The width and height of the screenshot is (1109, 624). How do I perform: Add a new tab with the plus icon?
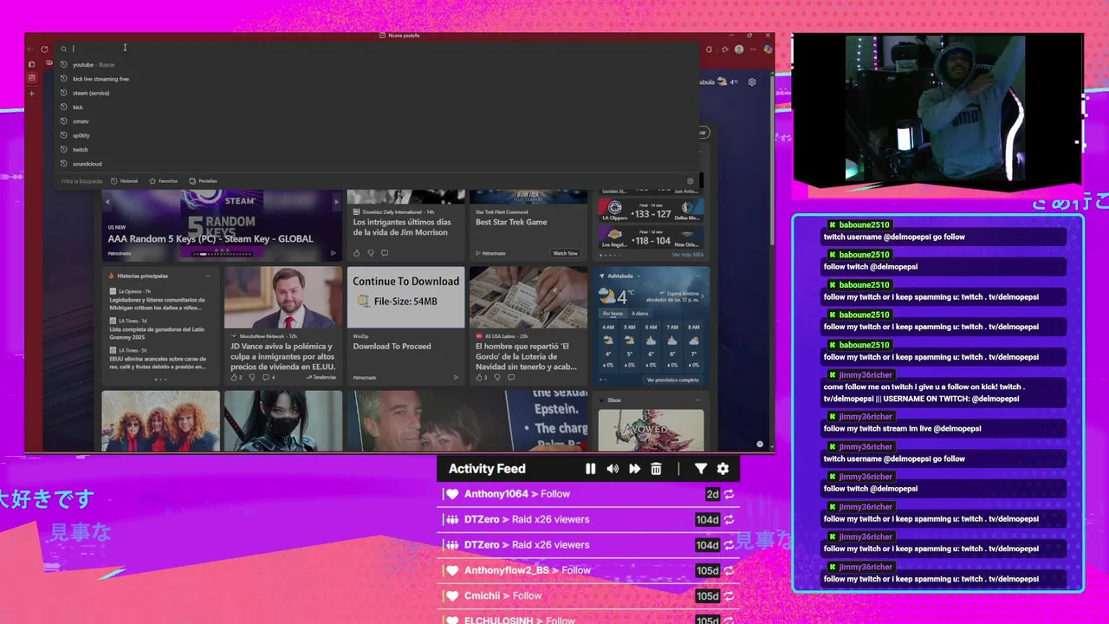[32, 93]
